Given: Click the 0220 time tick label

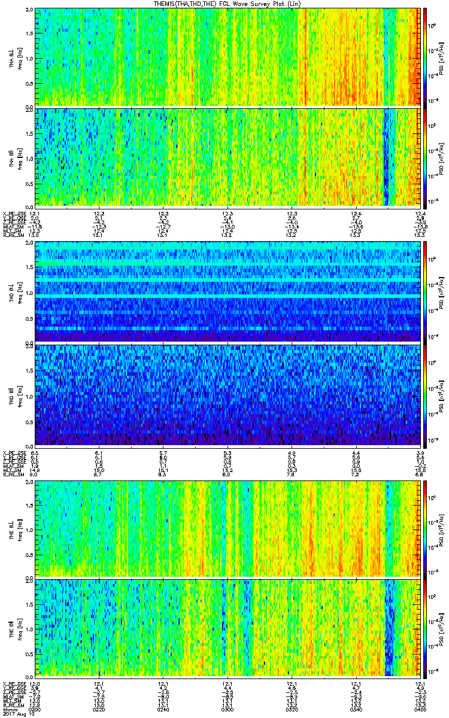Looking at the screenshot, I should pos(99,709).
